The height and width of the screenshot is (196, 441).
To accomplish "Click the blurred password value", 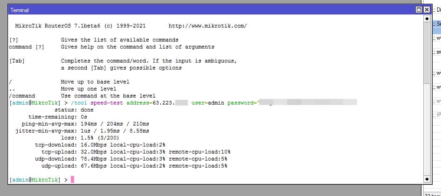I will point(308,103).
